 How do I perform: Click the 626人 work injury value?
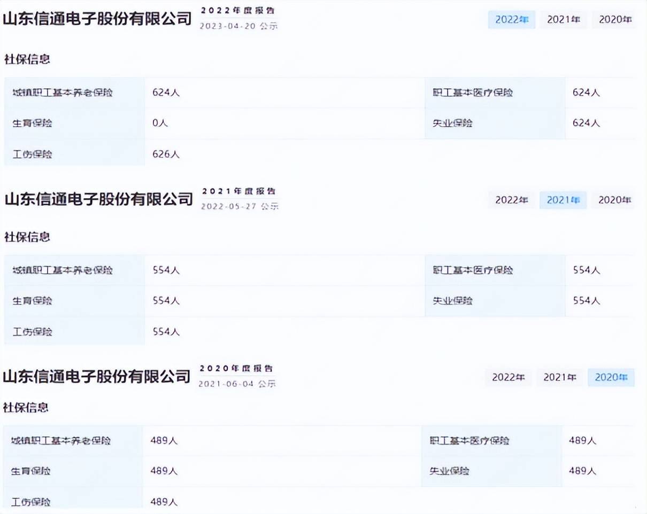(x=166, y=154)
